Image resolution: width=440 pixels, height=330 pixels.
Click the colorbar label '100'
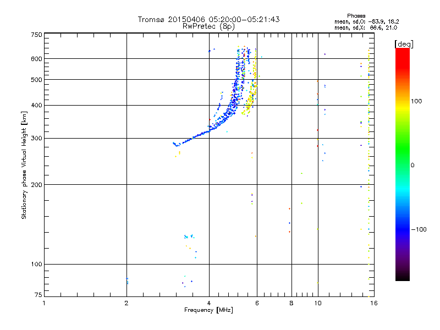tap(416, 101)
